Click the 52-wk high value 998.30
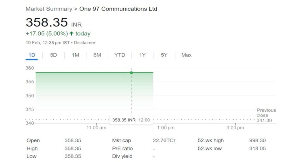 pos(257,140)
